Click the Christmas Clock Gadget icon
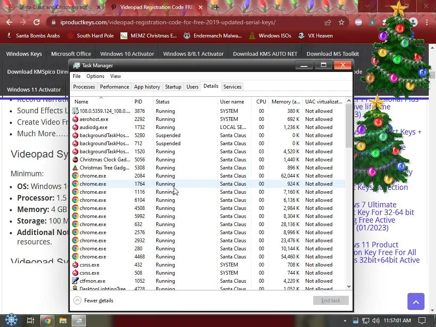Viewport: 436px width, 327px height. pos(75,160)
